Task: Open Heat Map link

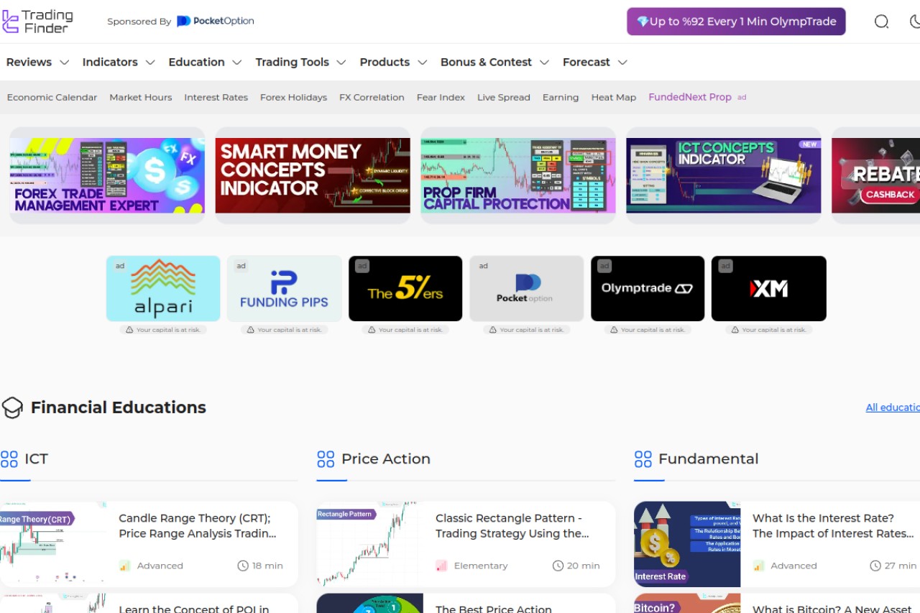Action: click(613, 97)
